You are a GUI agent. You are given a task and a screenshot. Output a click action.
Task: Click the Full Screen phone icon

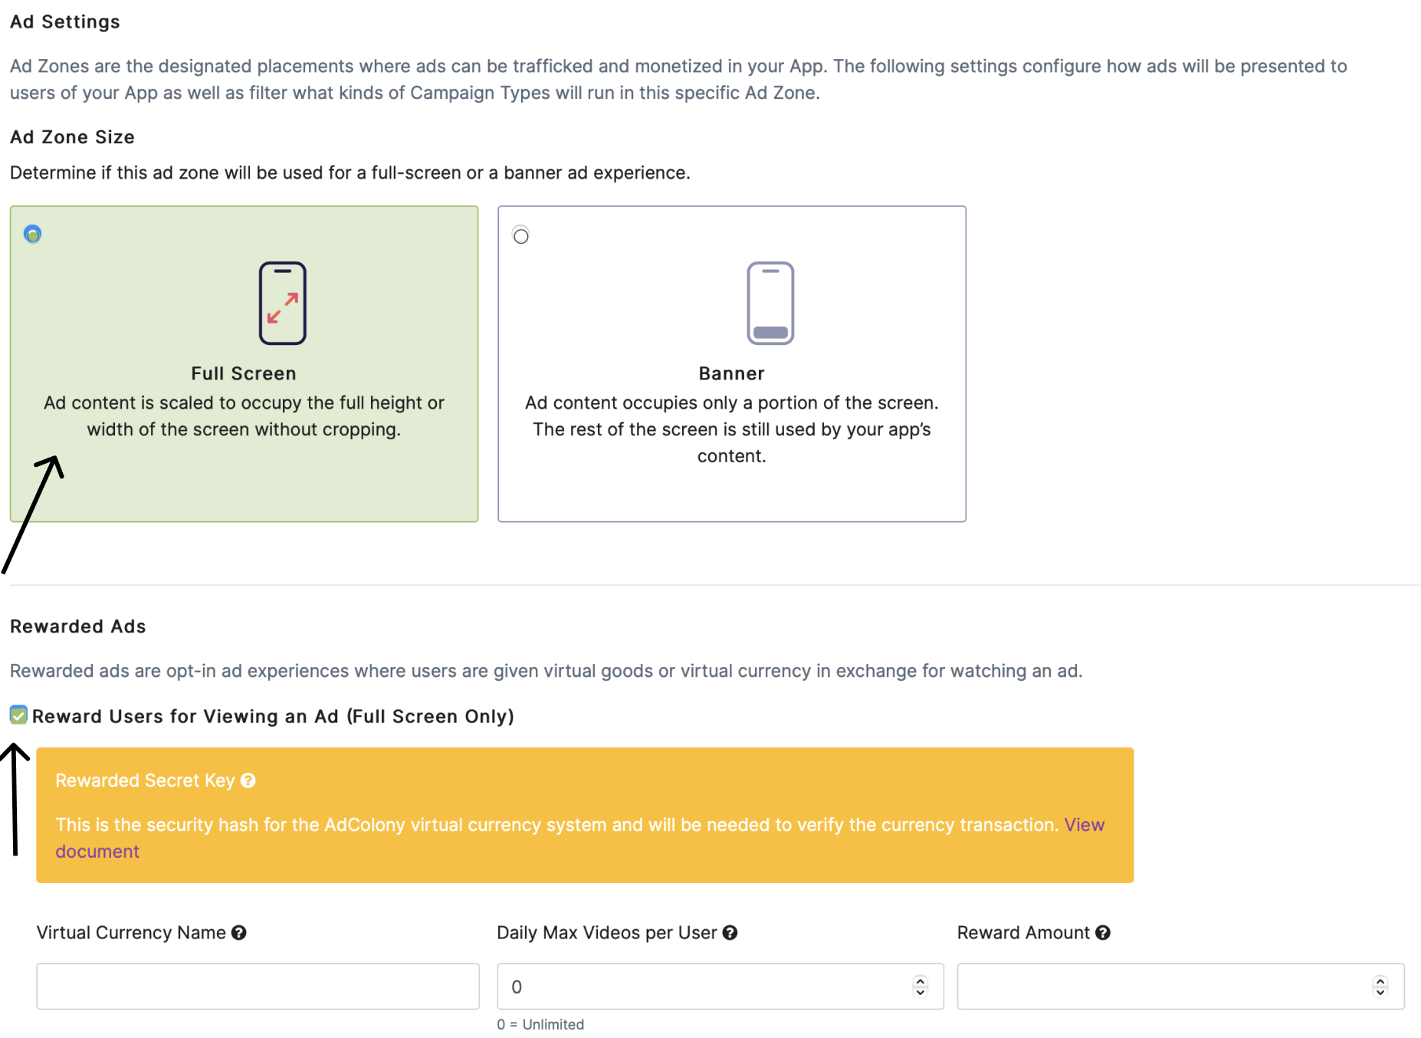282,303
